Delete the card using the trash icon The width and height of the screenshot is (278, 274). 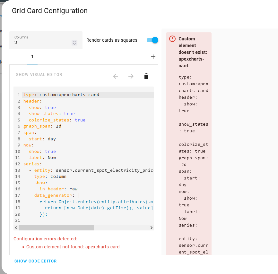(146, 76)
